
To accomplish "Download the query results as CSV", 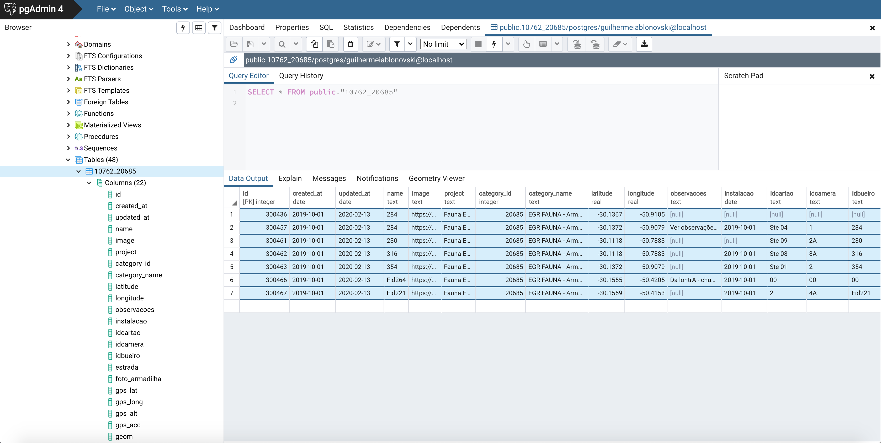I will coord(644,44).
